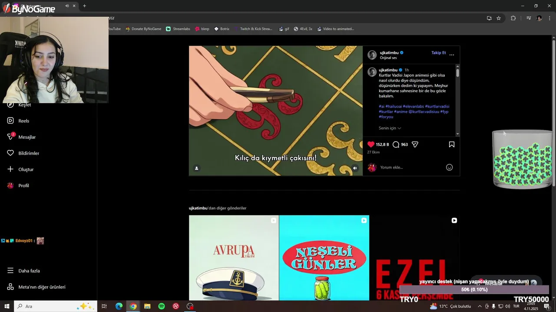Mute the reel audio speaker icon

point(355,168)
